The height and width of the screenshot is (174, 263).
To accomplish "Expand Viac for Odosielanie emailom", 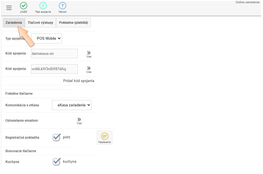I will click(x=79, y=121).
